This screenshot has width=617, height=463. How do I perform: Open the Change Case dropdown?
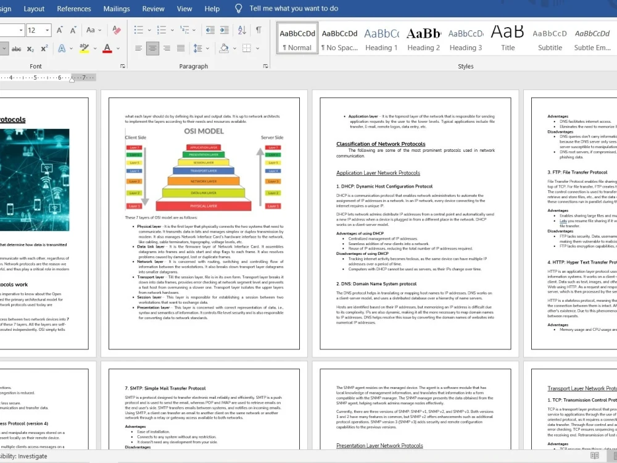(94, 30)
